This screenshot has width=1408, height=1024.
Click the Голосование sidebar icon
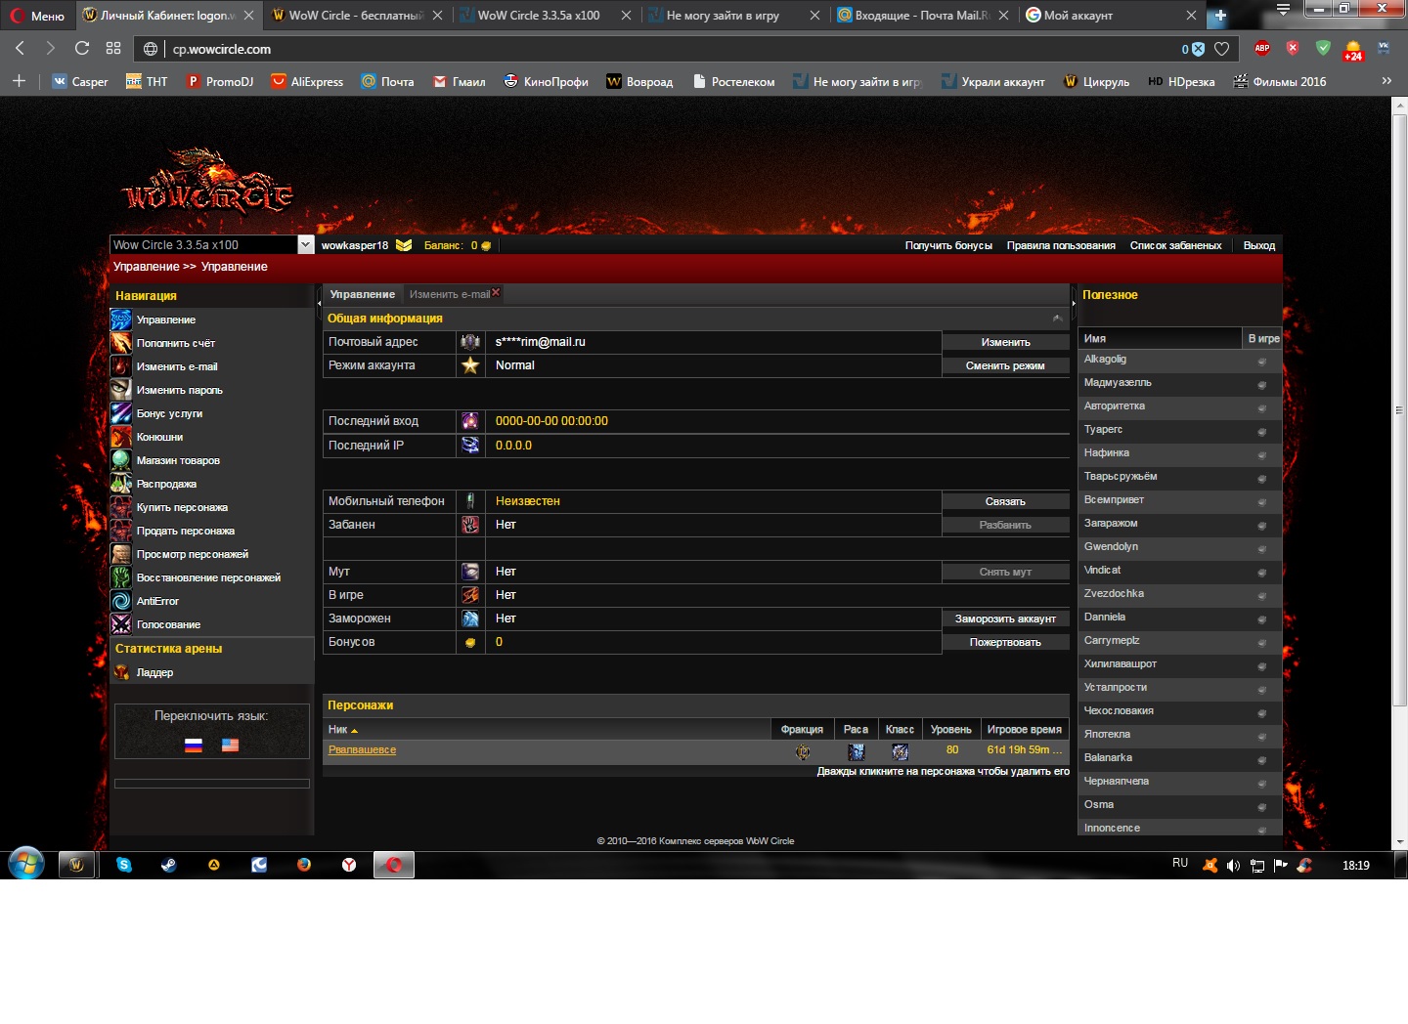pyautogui.click(x=120, y=624)
